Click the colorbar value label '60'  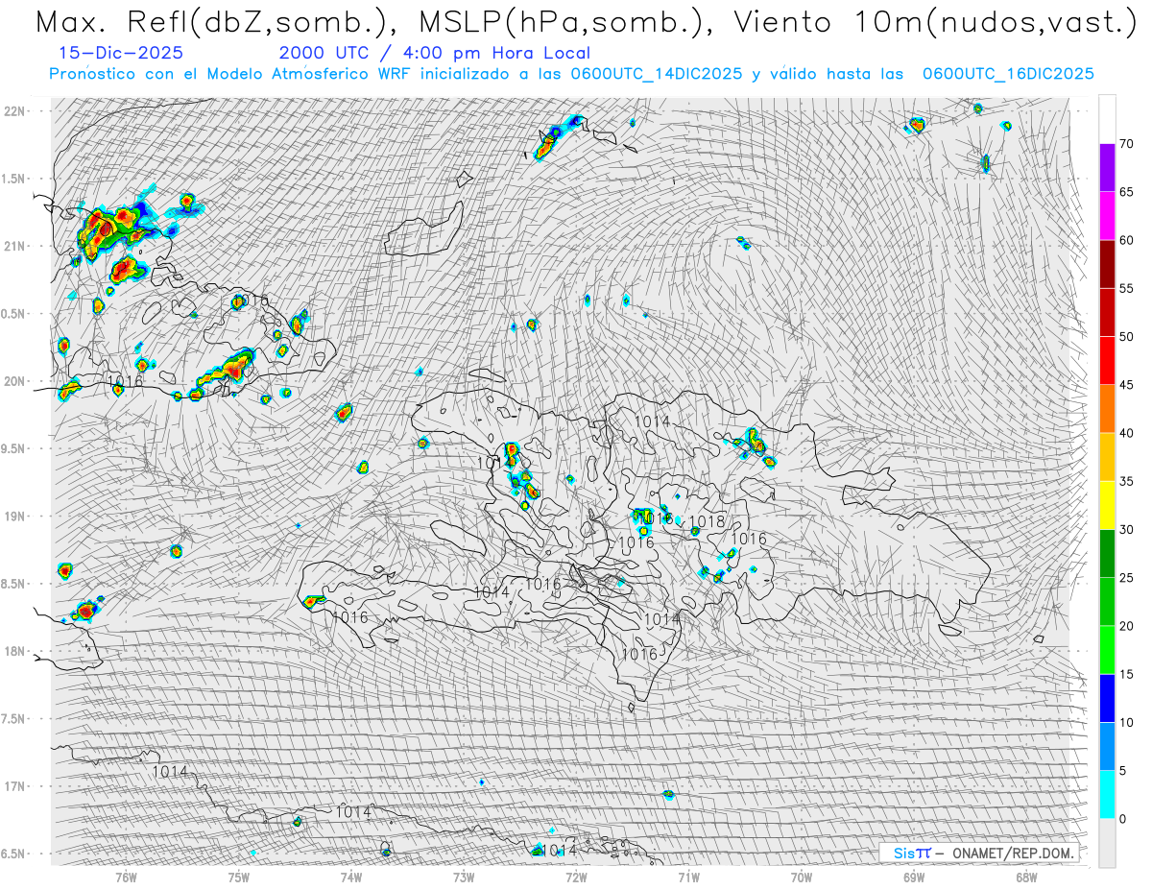tap(1126, 240)
